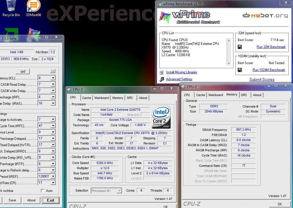Open the tRRD delayed dropdown
The height and width of the screenshot is (208, 293).
tap(53, 151)
